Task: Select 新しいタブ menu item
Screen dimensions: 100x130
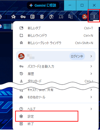Action: (56, 28)
